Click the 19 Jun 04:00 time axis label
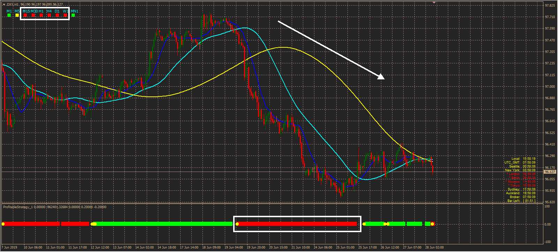This screenshot has width=558, height=252. tap(234, 247)
